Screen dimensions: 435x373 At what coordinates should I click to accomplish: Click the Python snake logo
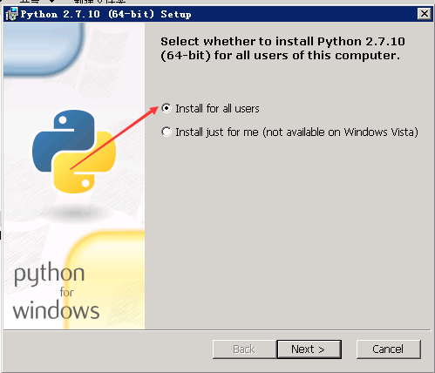[74, 152]
